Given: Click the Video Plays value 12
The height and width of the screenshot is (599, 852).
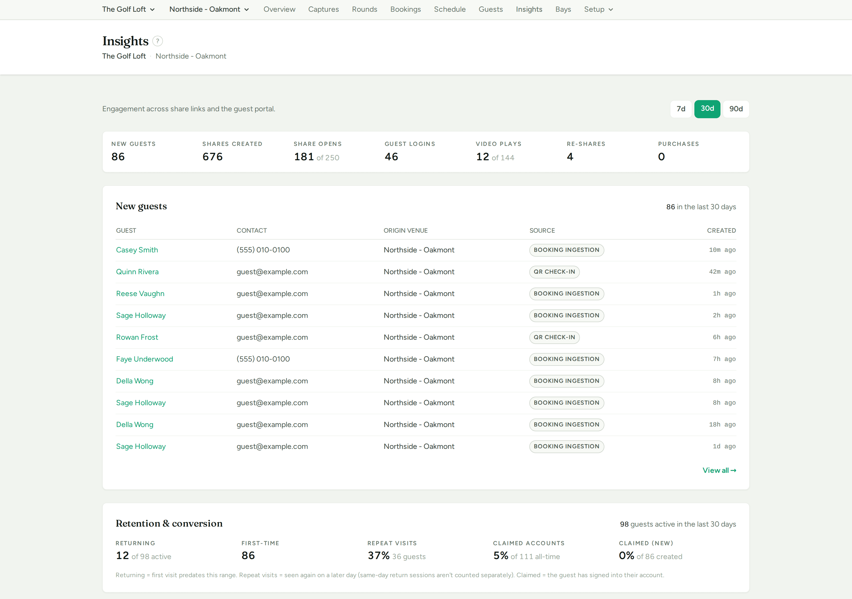Looking at the screenshot, I should [x=482, y=157].
